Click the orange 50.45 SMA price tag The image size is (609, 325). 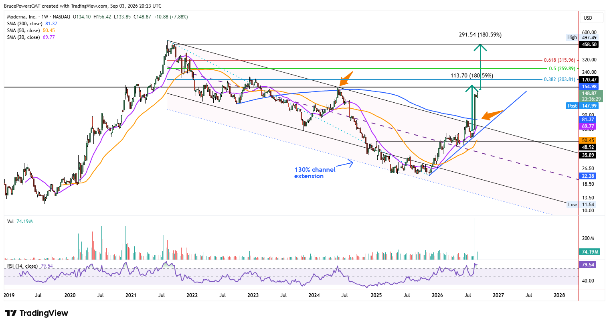(588, 140)
